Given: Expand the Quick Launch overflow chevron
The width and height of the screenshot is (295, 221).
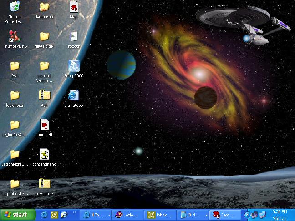Looking at the screenshot, I should pos(74,212).
